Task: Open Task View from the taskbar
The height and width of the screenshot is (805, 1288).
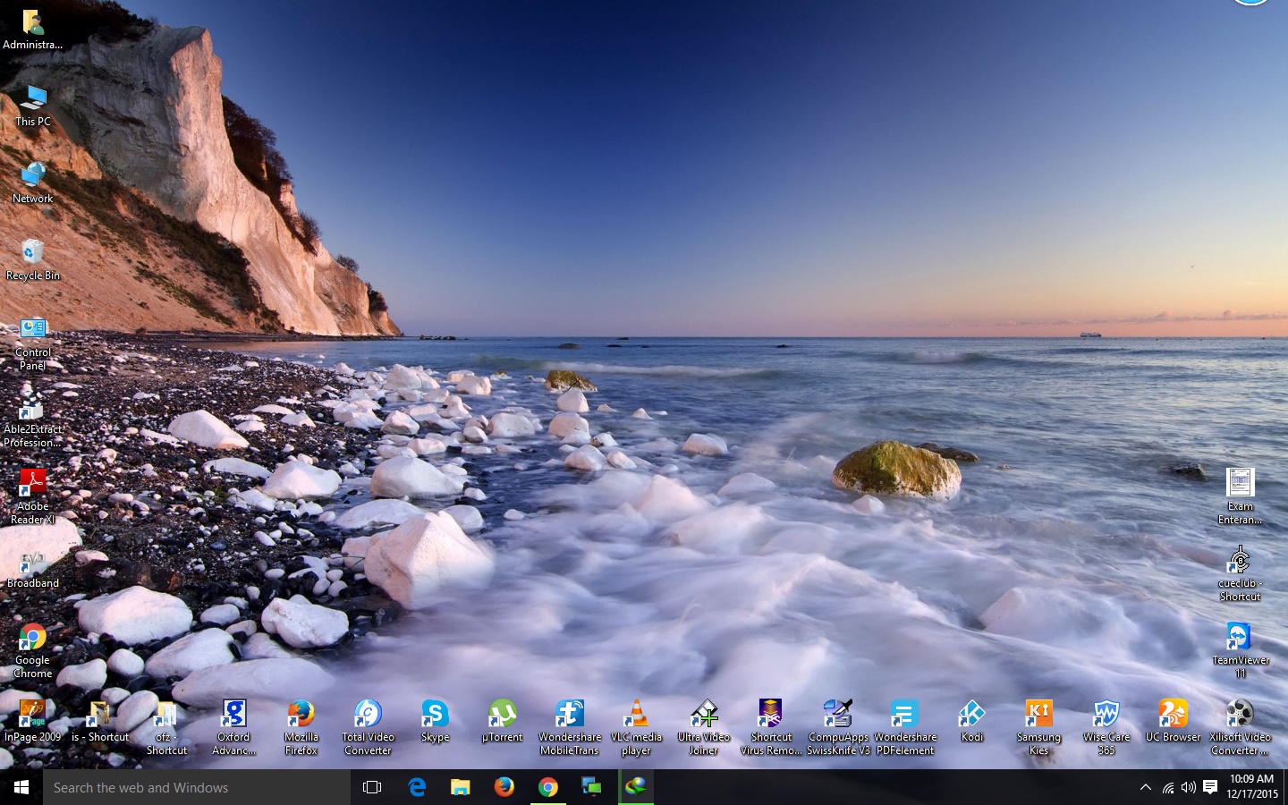Action: click(372, 787)
